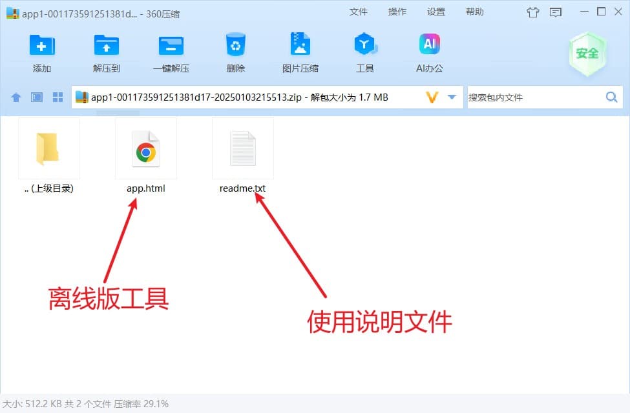This screenshot has width=630, height=413.
Task: Select the app.html file thumbnail
Action: pos(146,148)
